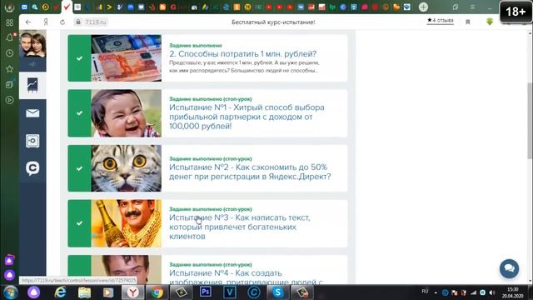The height and width of the screenshot is (300, 533).
Task: Click the surprised cat lesson thumbnail
Action: coord(126,168)
